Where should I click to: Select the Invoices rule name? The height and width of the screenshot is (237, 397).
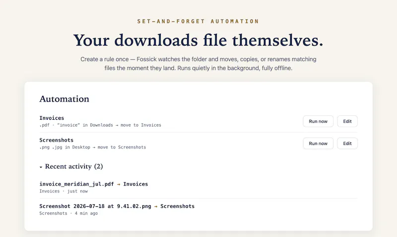[52, 118]
